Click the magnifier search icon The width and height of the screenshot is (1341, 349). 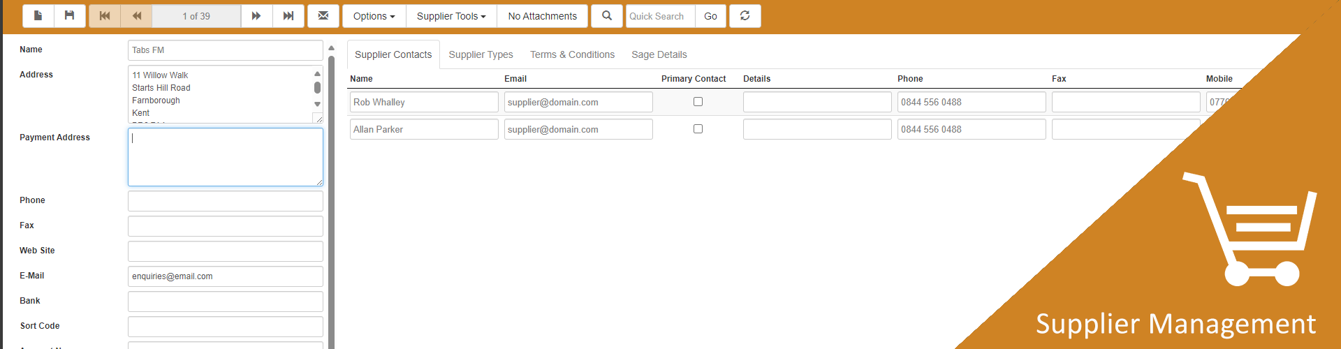tap(607, 16)
